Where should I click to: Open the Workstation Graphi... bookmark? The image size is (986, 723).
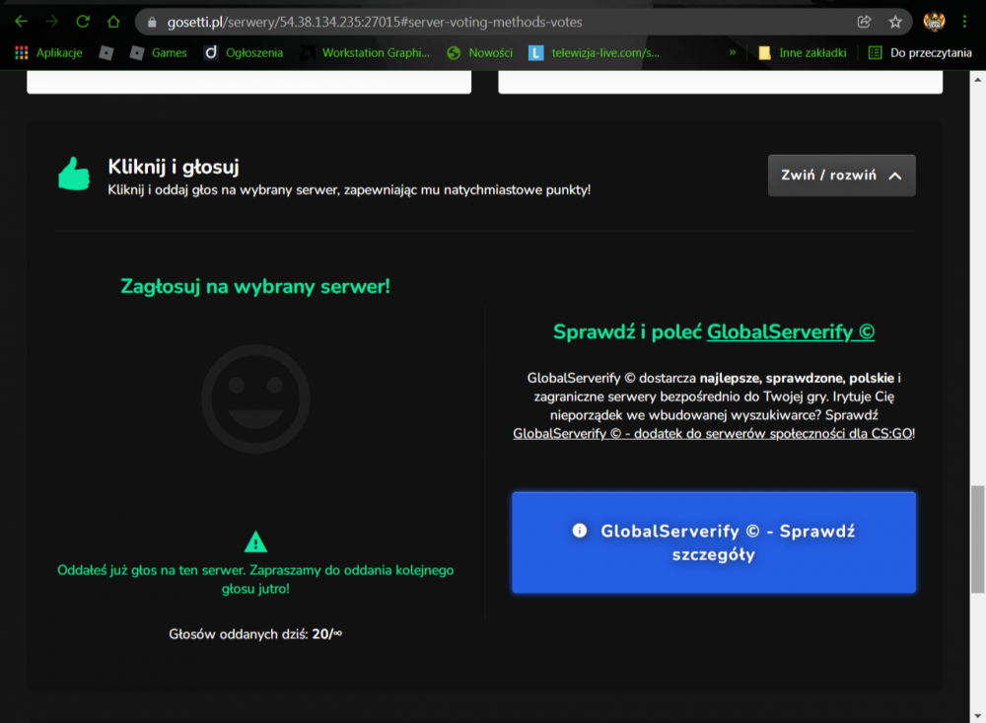coord(365,53)
